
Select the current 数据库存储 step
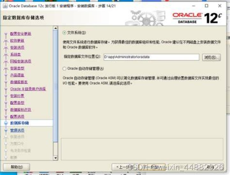19,123
